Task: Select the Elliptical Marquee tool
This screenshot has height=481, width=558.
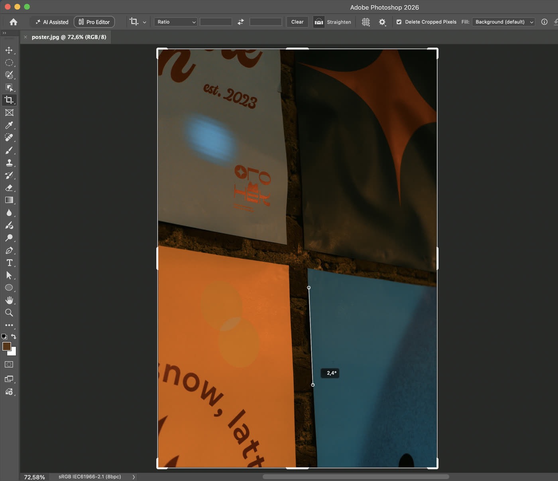Action: (9, 63)
